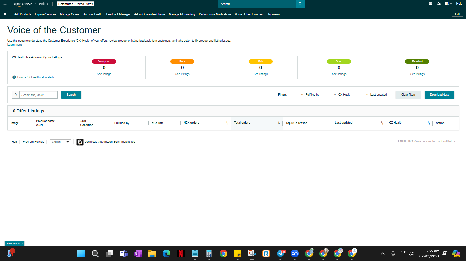
Task: Sort by CX Health arrows icon
Action: coord(429,123)
